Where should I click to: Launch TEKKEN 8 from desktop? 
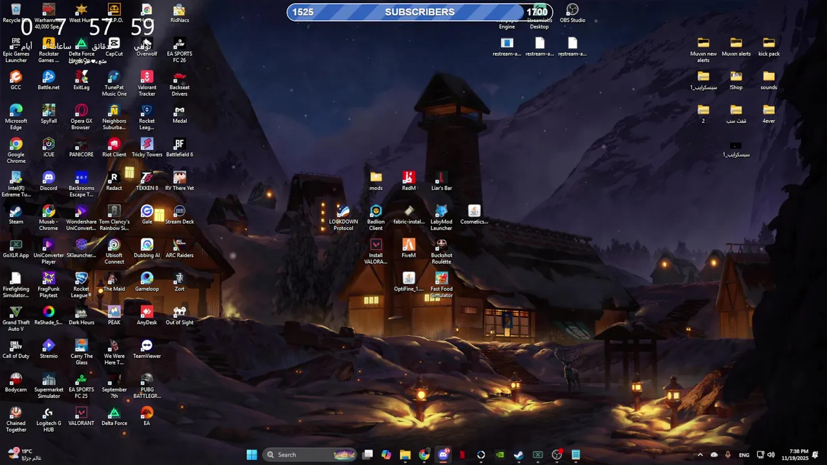pos(147,181)
